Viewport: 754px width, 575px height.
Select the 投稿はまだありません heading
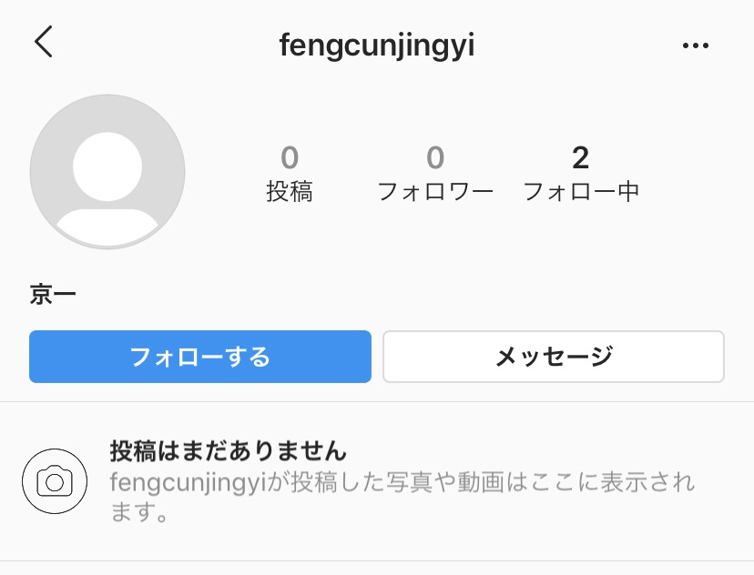click(x=229, y=449)
